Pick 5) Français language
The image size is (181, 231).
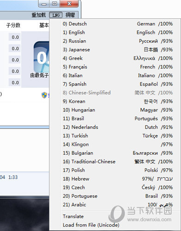click(115, 67)
